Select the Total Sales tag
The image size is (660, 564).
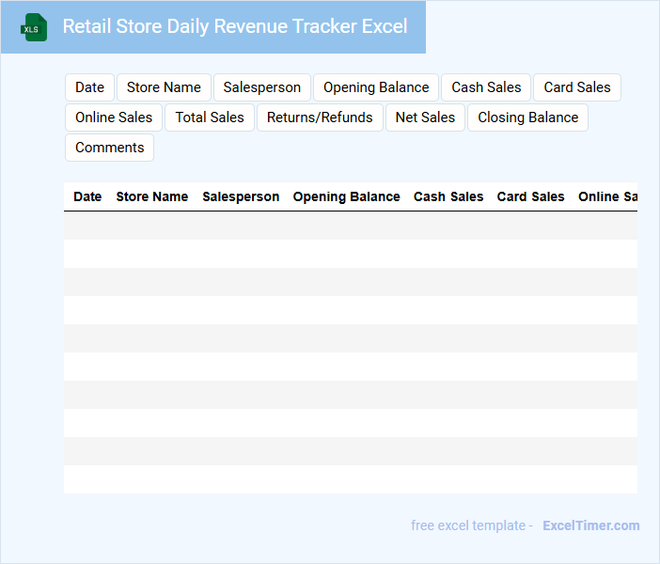point(210,117)
